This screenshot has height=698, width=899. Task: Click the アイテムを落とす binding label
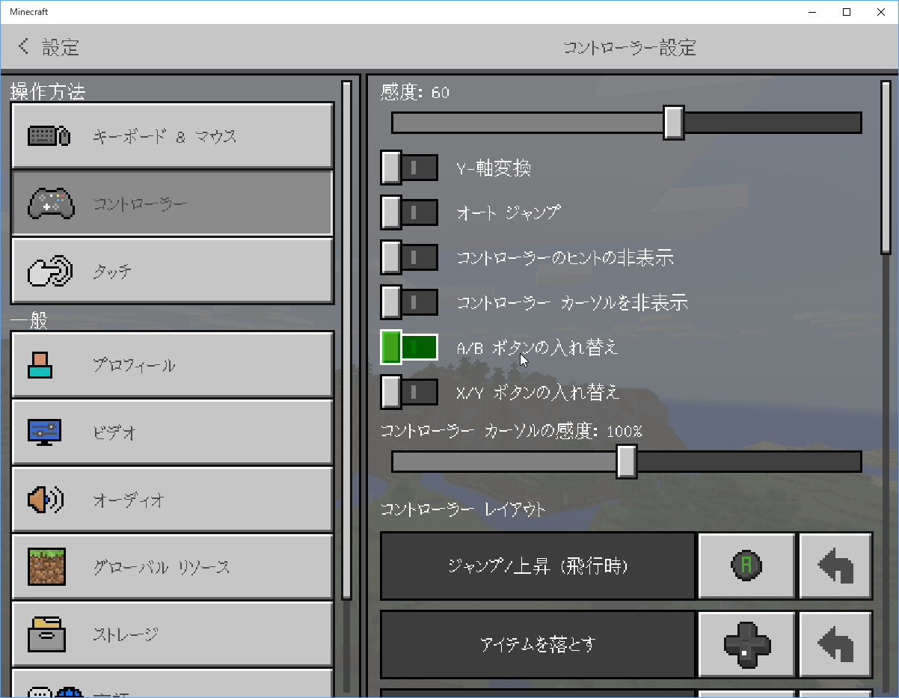[538, 645]
